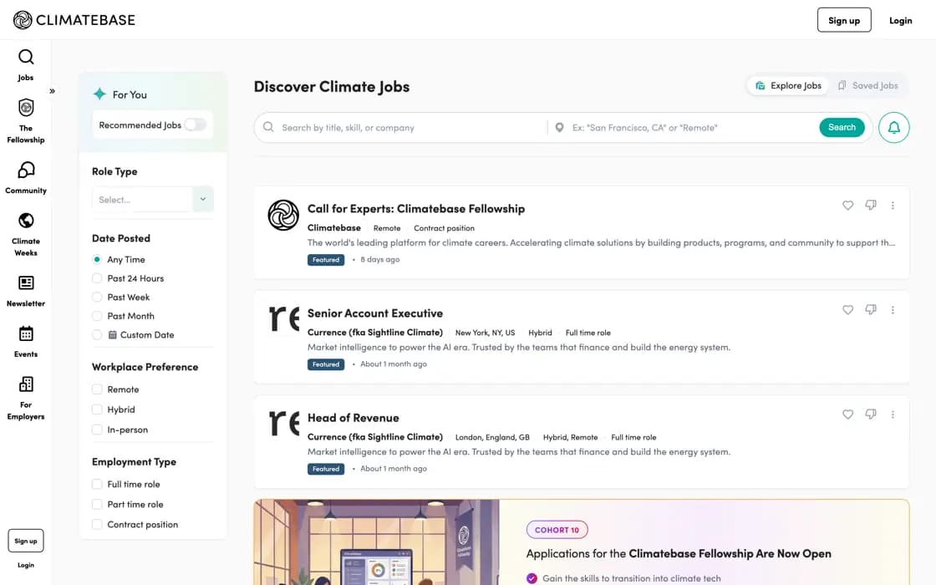Choose Past Week date filter
The image size is (936, 585).
pyautogui.click(x=97, y=298)
